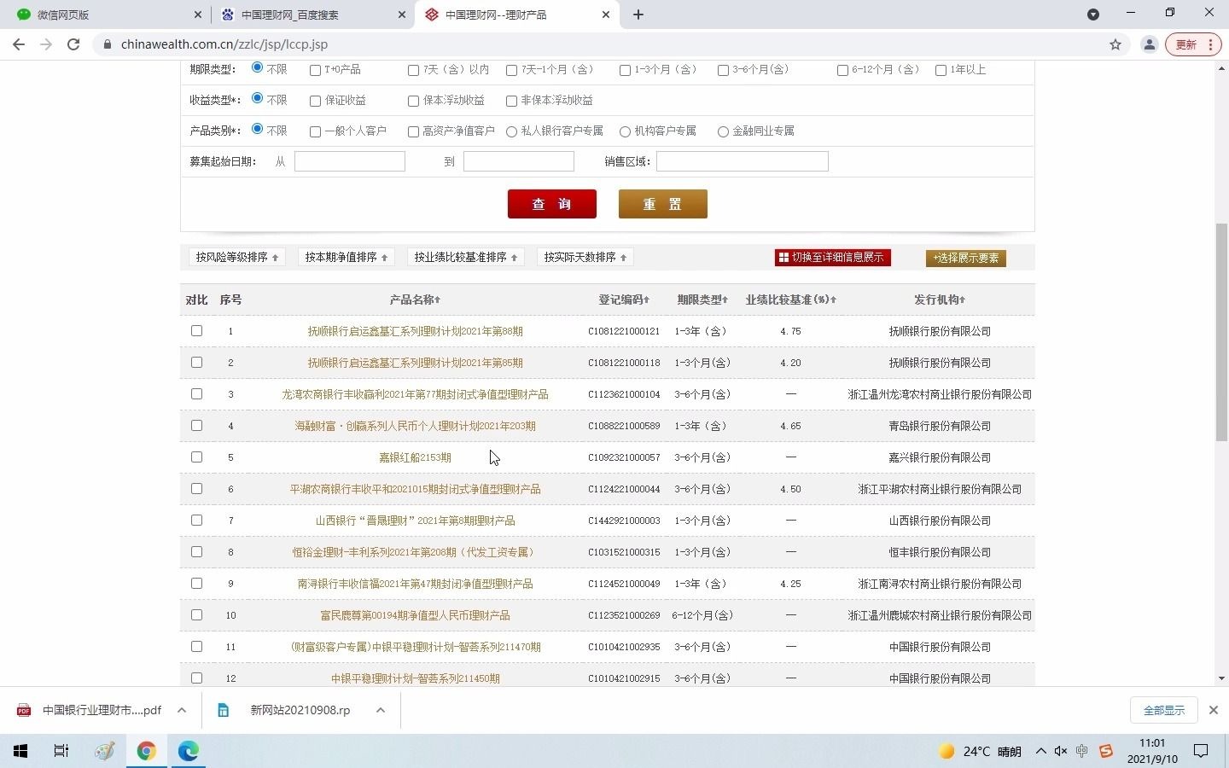Check the 保证收益 checkbox

pos(315,101)
